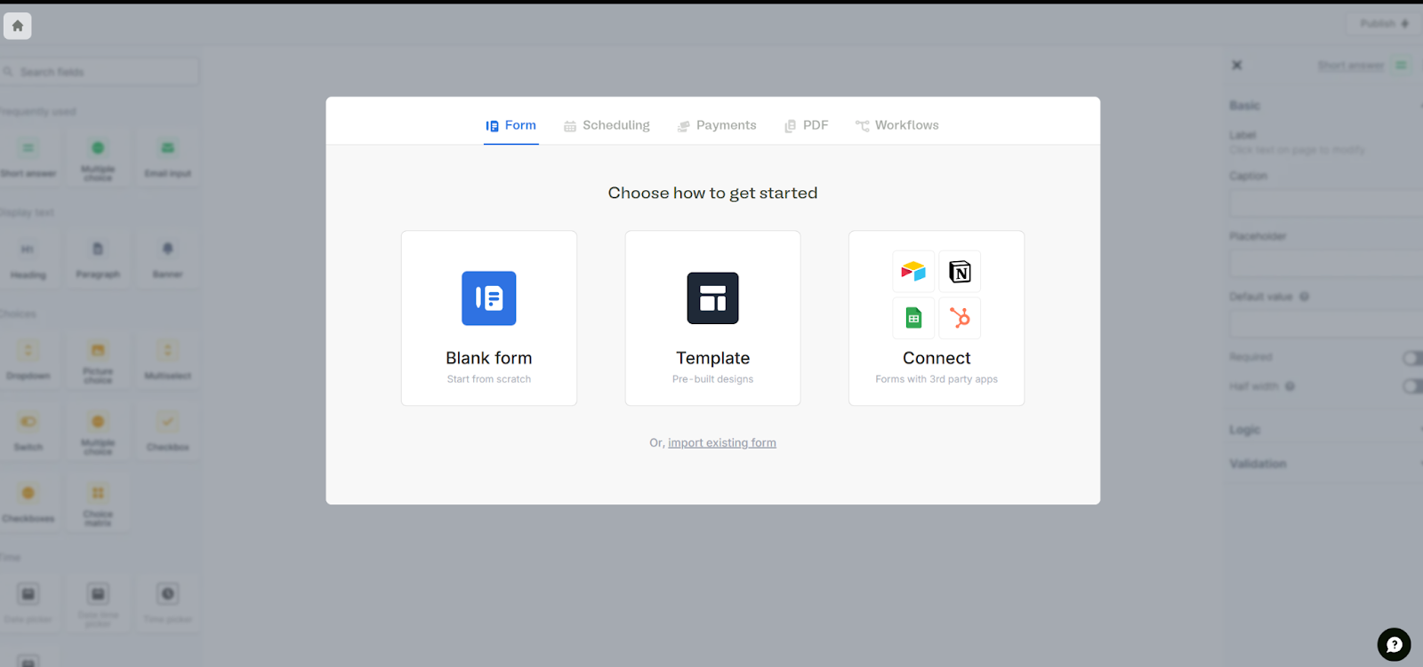The width and height of the screenshot is (1423, 667).
Task: Close the field settings panel
Action: pos(1236,65)
